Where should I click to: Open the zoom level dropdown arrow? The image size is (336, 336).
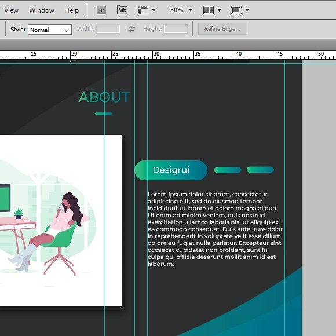coord(191,10)
